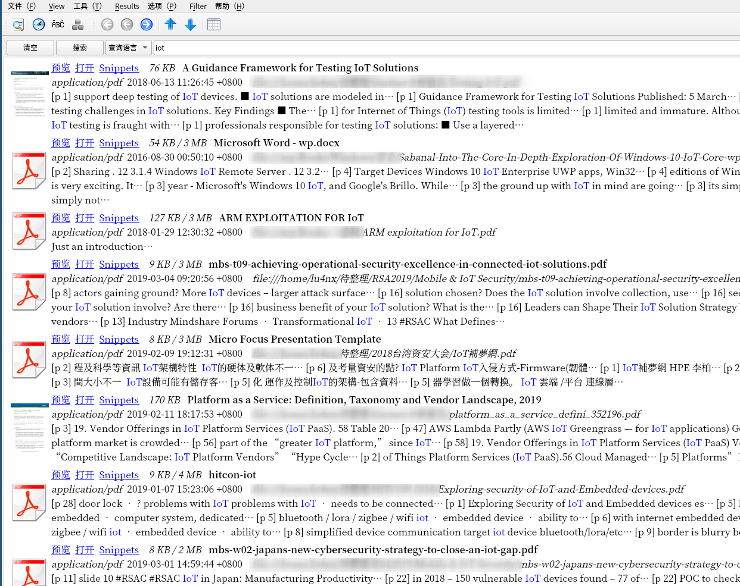Click 预览 for mbs-t09 result
This screenshot has width=740, height=586.
pyautogui.click(x=61, y=264)
